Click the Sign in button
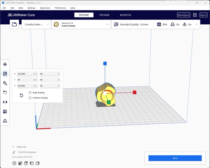The width and height of the screenshot is (210, 168). tap(203, 15)
